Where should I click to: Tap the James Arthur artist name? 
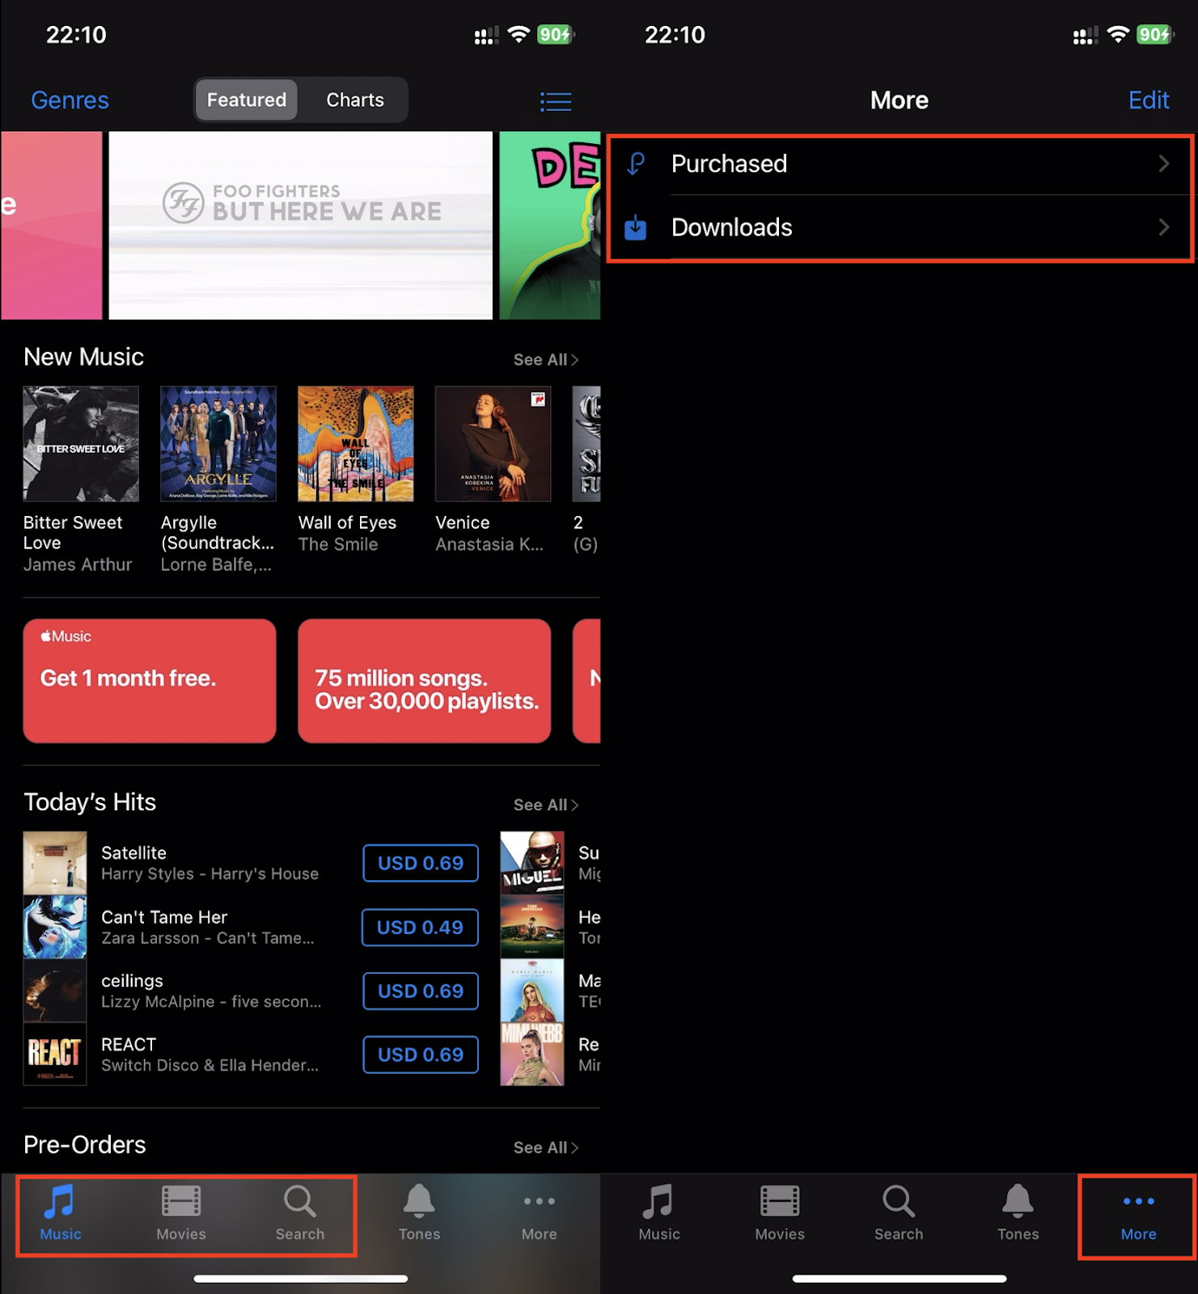coord(78,565)
